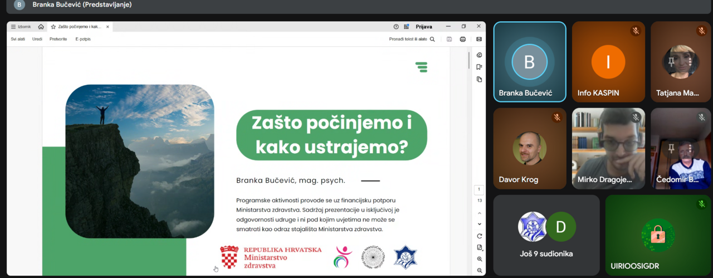Viewport: 713px width, 278px height.
Task: Go to next page with down chevron
Action: click(479, 224)
